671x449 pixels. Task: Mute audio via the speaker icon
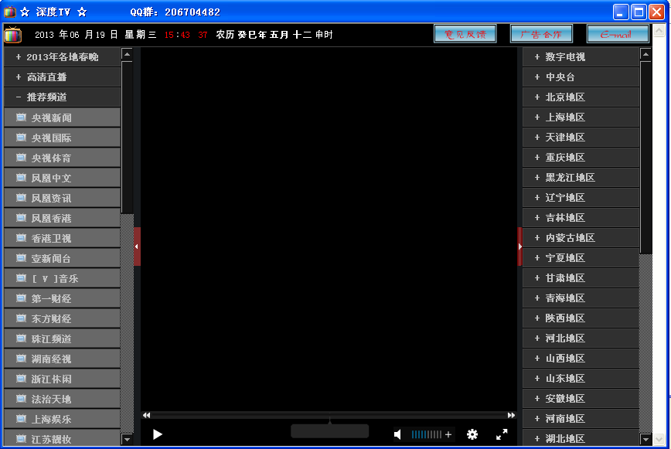pos(397,434)
